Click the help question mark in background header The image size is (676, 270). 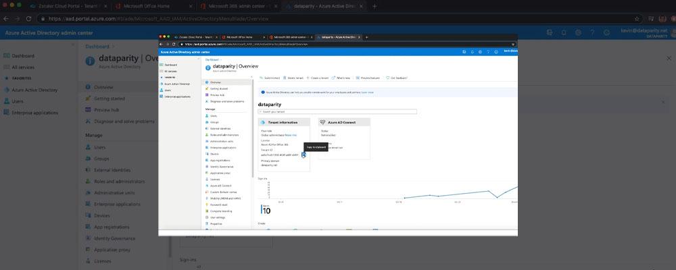pos(592,32)
